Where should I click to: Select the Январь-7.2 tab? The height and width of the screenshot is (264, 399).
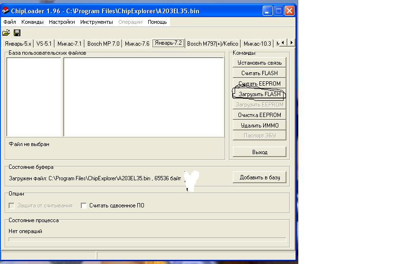(x=168, y=43)
